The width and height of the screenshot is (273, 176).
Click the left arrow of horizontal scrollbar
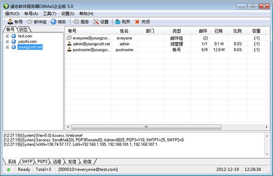click(x=68, y=127)
